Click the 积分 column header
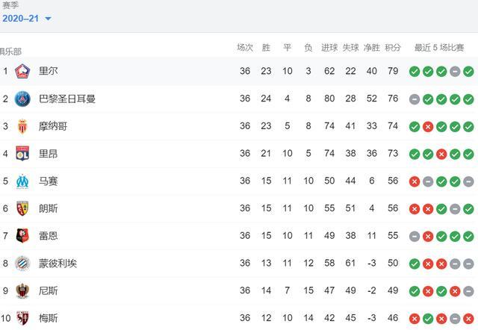The image size is (478, 330). click(x=393, y=47)
